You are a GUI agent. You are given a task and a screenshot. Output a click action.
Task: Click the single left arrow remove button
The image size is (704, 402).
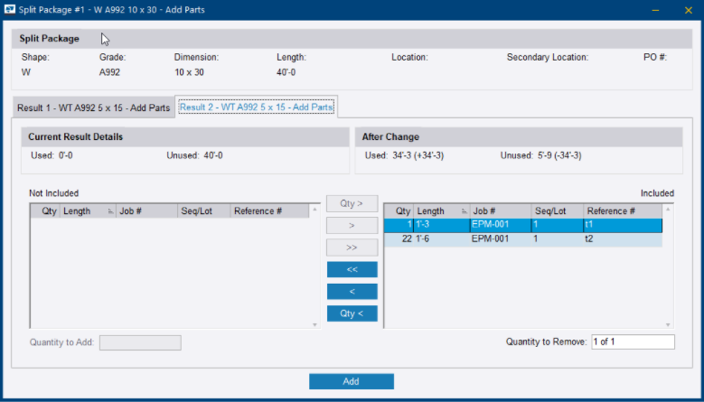[352, 291]
